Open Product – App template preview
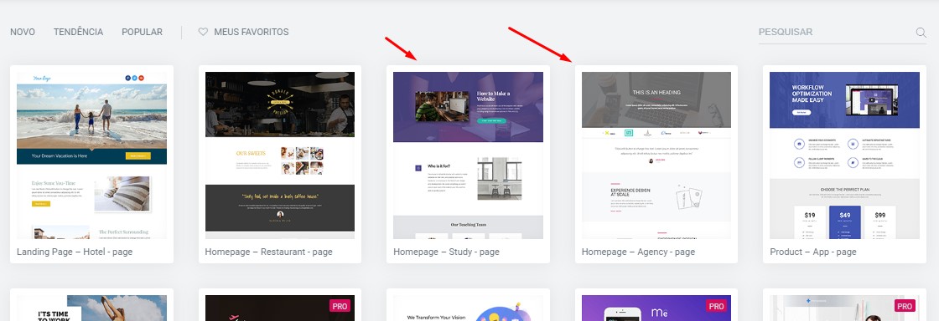939x321 pixels. click(x=844, y=155)
